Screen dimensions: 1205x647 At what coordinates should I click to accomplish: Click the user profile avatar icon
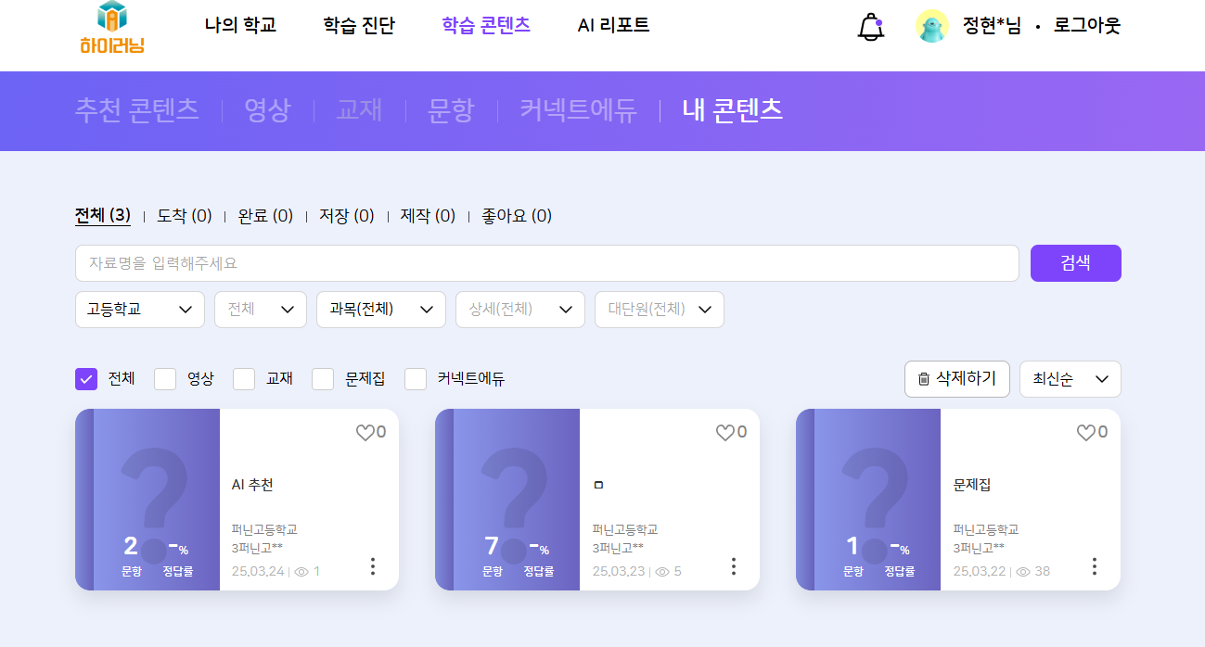pyautogui.click(x=931, y=26)
